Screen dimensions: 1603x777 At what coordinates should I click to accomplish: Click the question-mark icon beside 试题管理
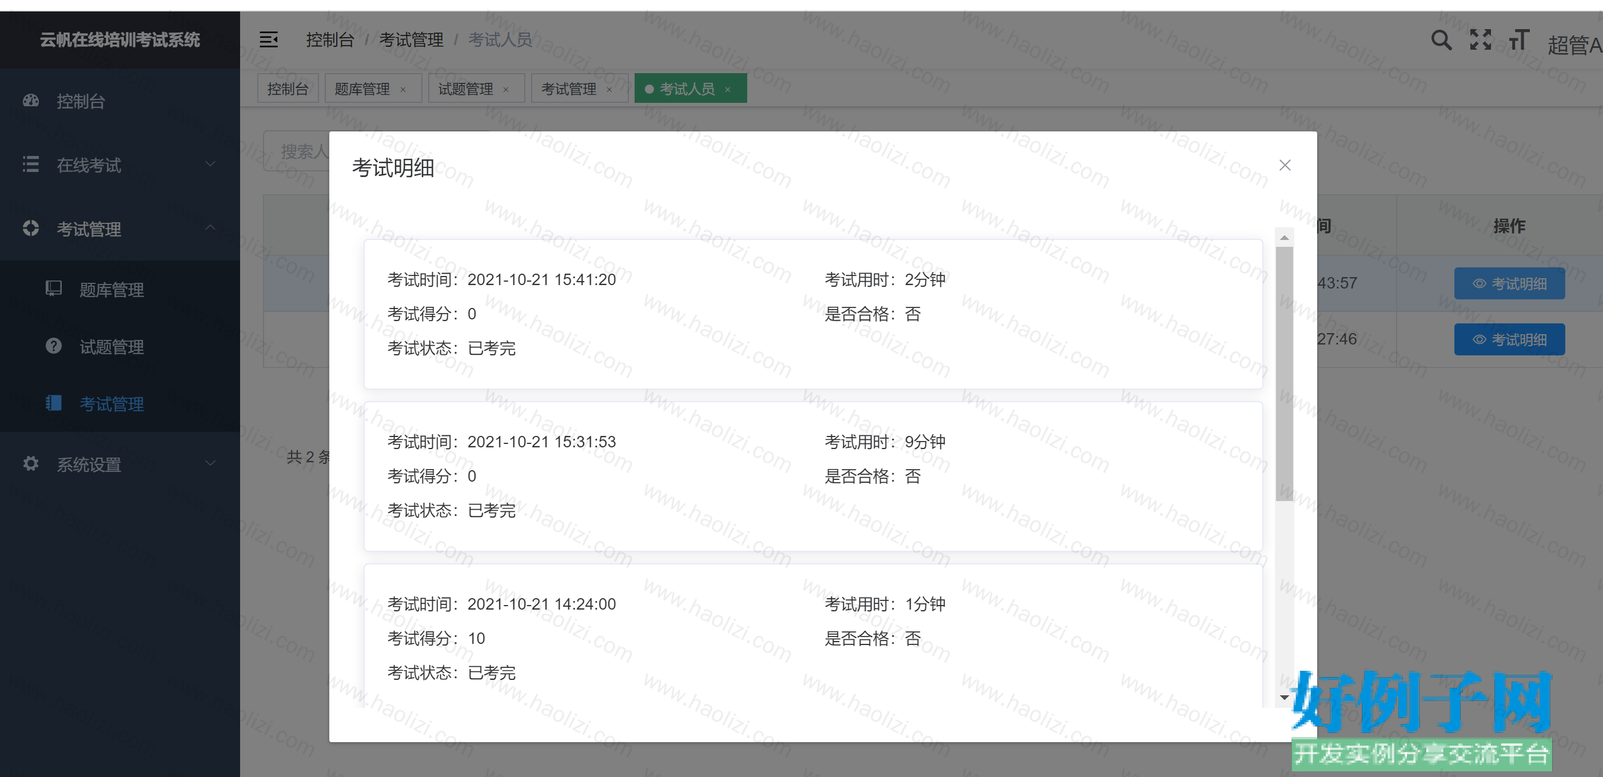pyautogui.click(x=54, y=346)
